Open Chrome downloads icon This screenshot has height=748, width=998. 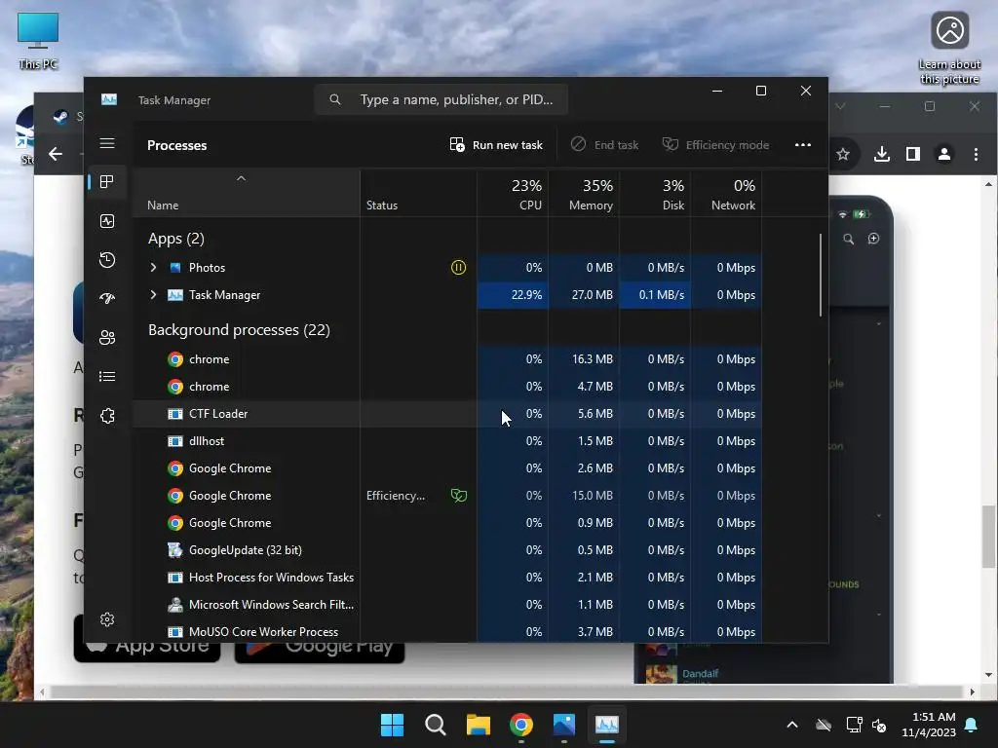[881, 154]
